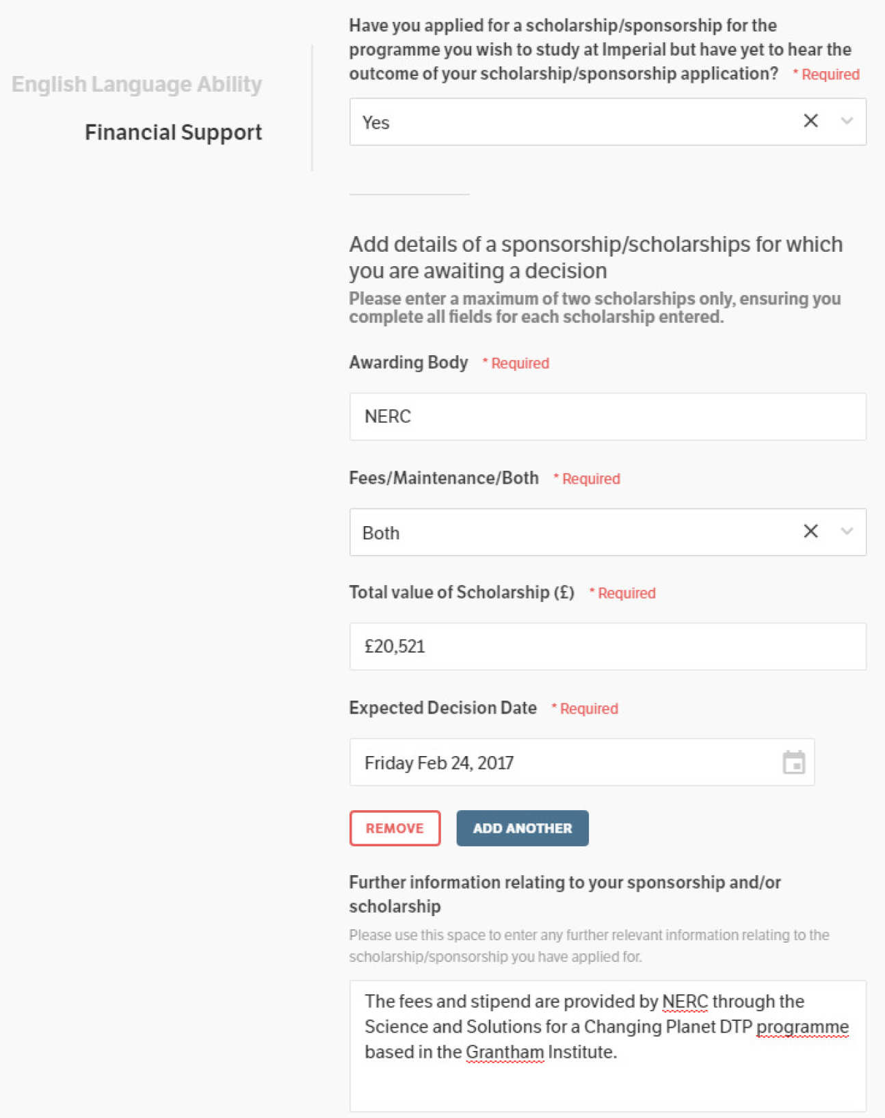
Task: Clear the "Yes" scholarship application selection
Action: [x=810, y=121]
